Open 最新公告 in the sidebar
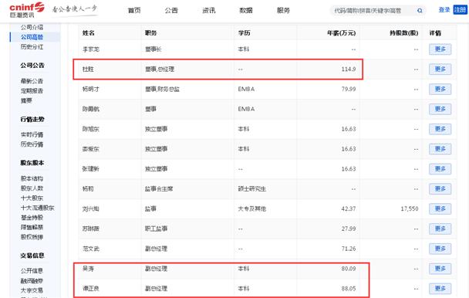 [32, 81]
